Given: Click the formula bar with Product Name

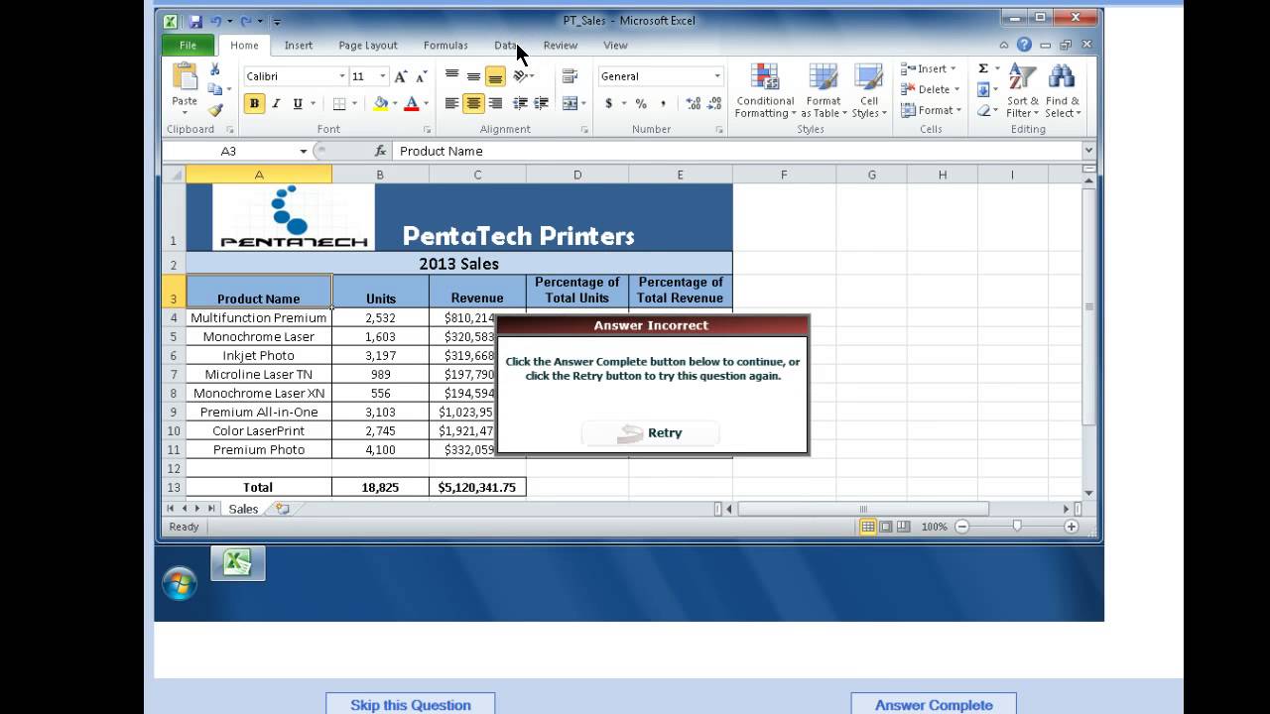Looking at the screenshot, I should tap(736, 151).
